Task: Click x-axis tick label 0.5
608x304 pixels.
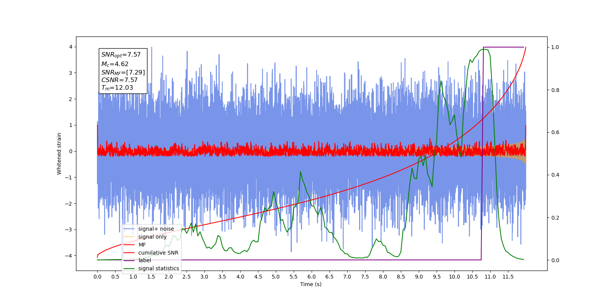Action: pyautogui.click(x=115, y=277)
